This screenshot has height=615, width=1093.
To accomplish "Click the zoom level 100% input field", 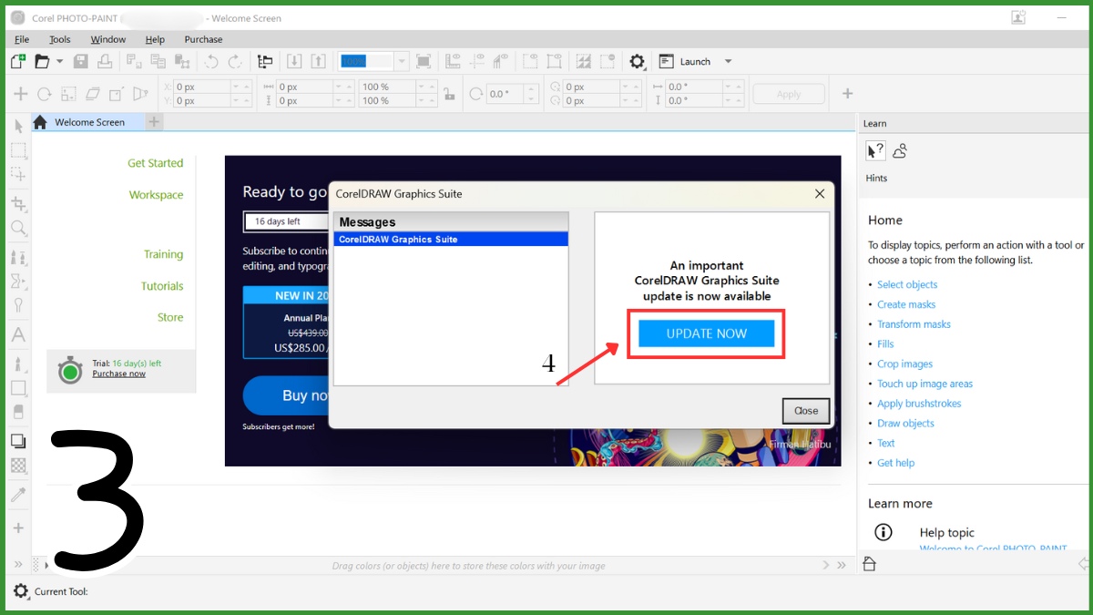I will [x=365, y=61].
